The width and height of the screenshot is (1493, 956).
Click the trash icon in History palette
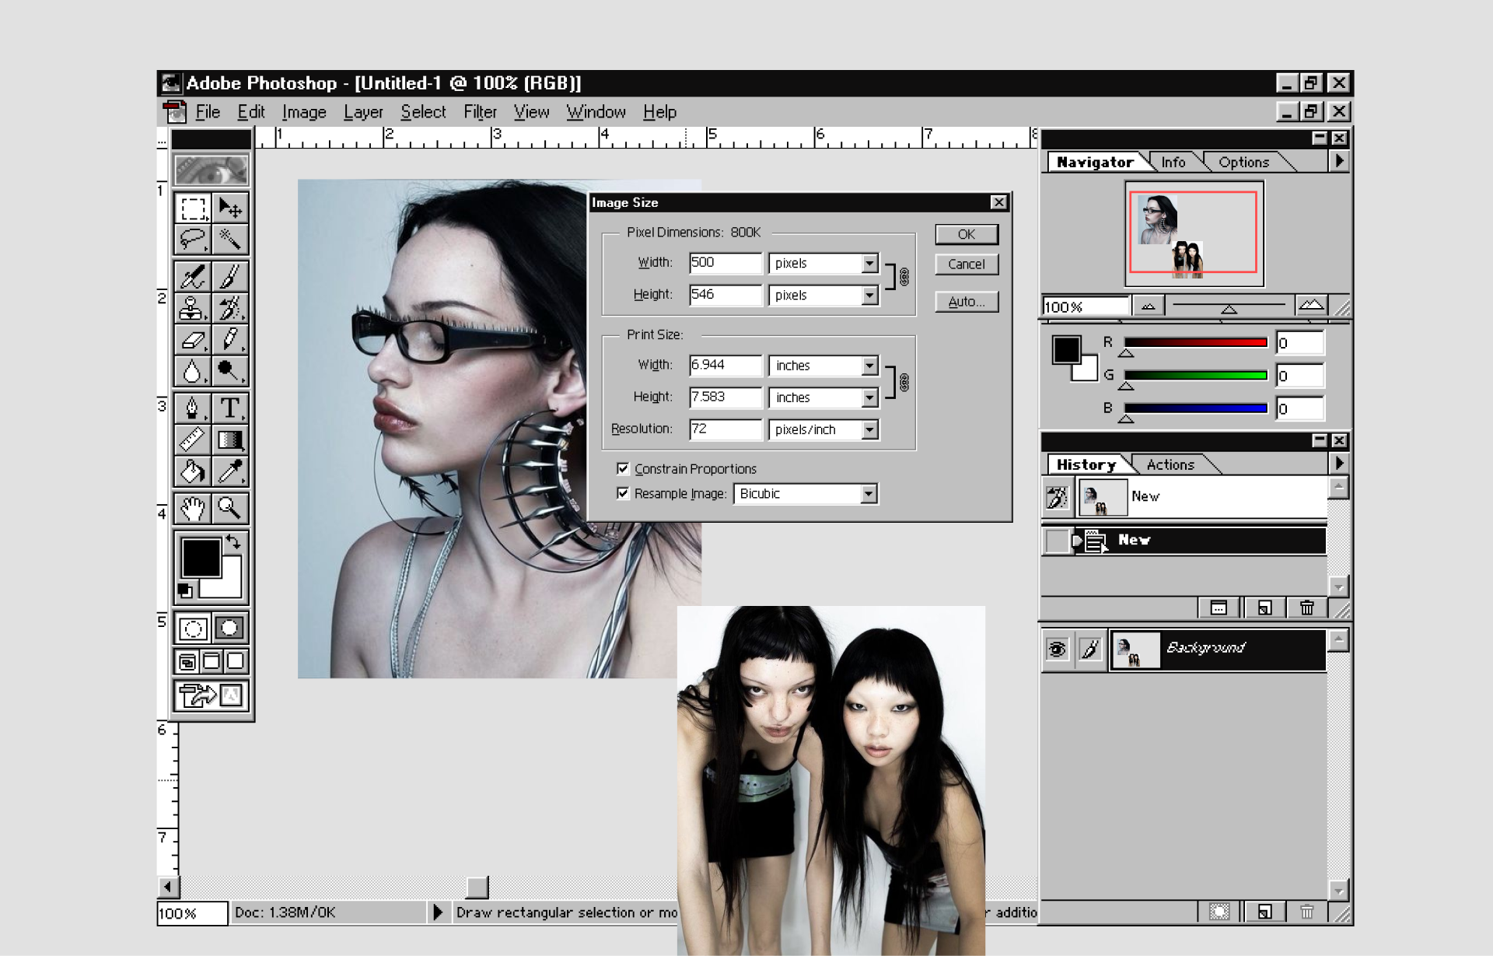pyautogui.click(x=1306, y=608)
